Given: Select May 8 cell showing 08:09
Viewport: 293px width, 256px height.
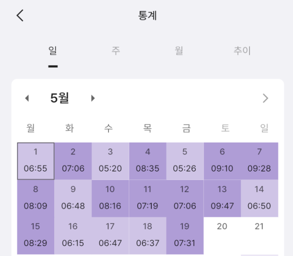Looking at the screenshot, I should (36, 198).
